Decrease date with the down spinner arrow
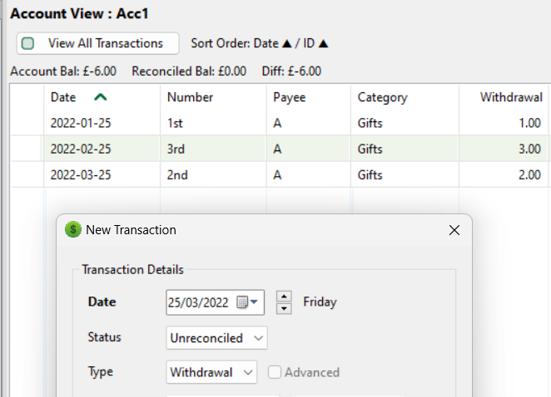Viewport: 551px width, 397px height. click(x=284, y=308)
